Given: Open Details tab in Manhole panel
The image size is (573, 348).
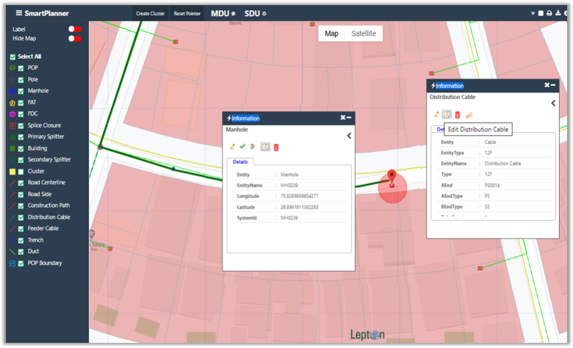Looking at the screenshot, I should (240, 162).
